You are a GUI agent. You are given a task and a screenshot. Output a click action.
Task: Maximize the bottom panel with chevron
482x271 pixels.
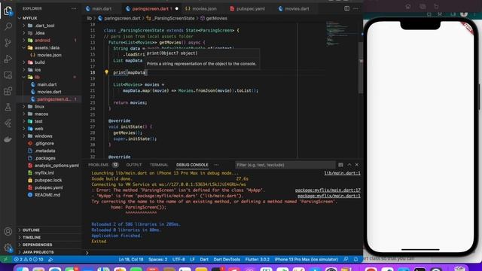(x=349, y=165)
